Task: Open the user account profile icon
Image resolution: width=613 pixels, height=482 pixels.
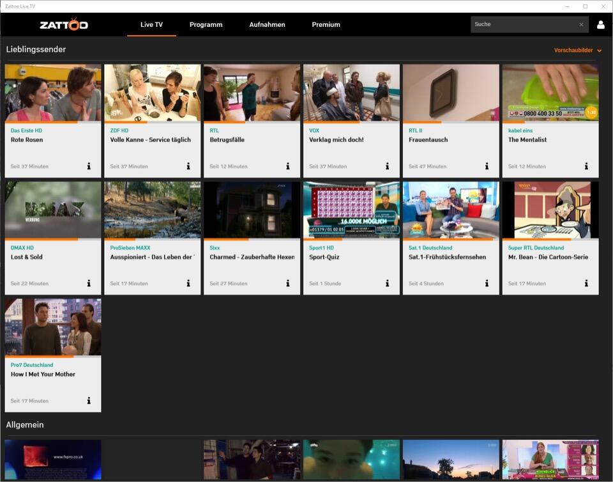Action: coord(601,25)
